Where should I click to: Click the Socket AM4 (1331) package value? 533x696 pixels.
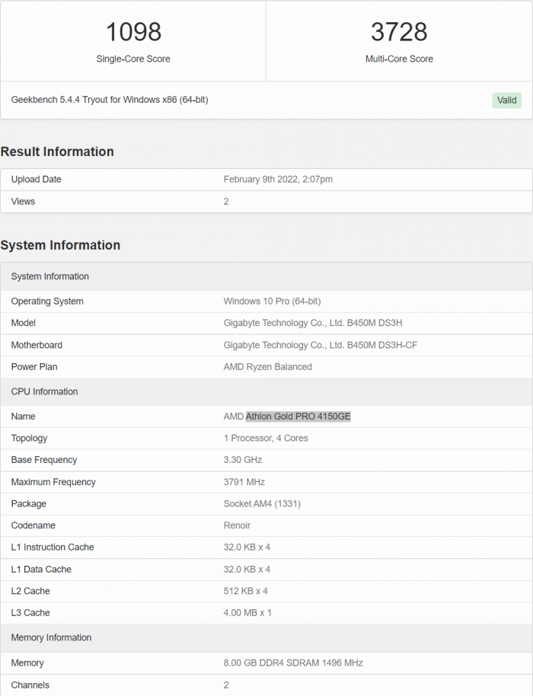[263, 504]
